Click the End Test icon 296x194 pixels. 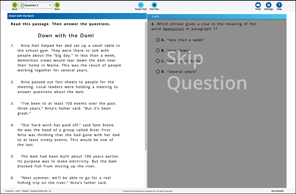[154, 5]
